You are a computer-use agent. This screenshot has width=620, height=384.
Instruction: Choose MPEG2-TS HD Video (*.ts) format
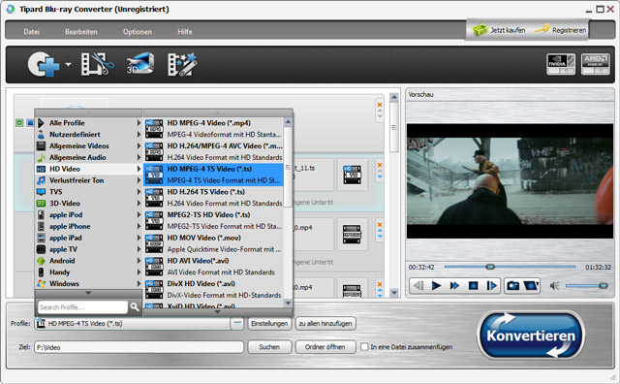pos(213,220)
